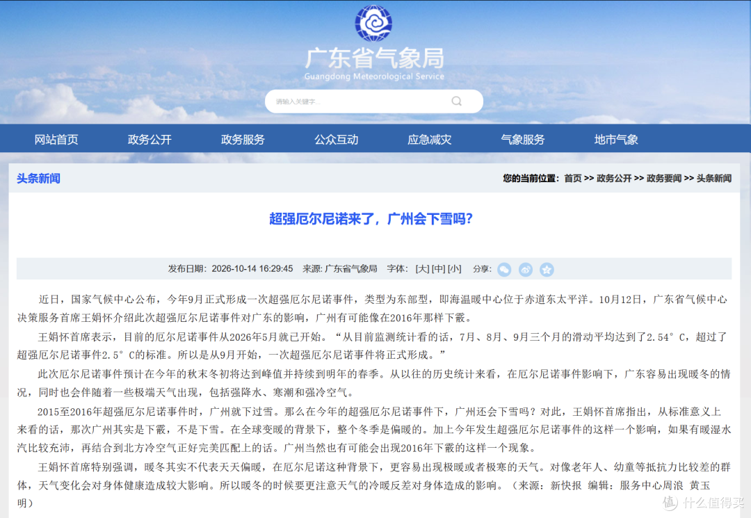Click paragraph beginning 此次厄尔尼诺事件预计
Image resolution: width=751 pixels, height=518 pixels.
373,383
